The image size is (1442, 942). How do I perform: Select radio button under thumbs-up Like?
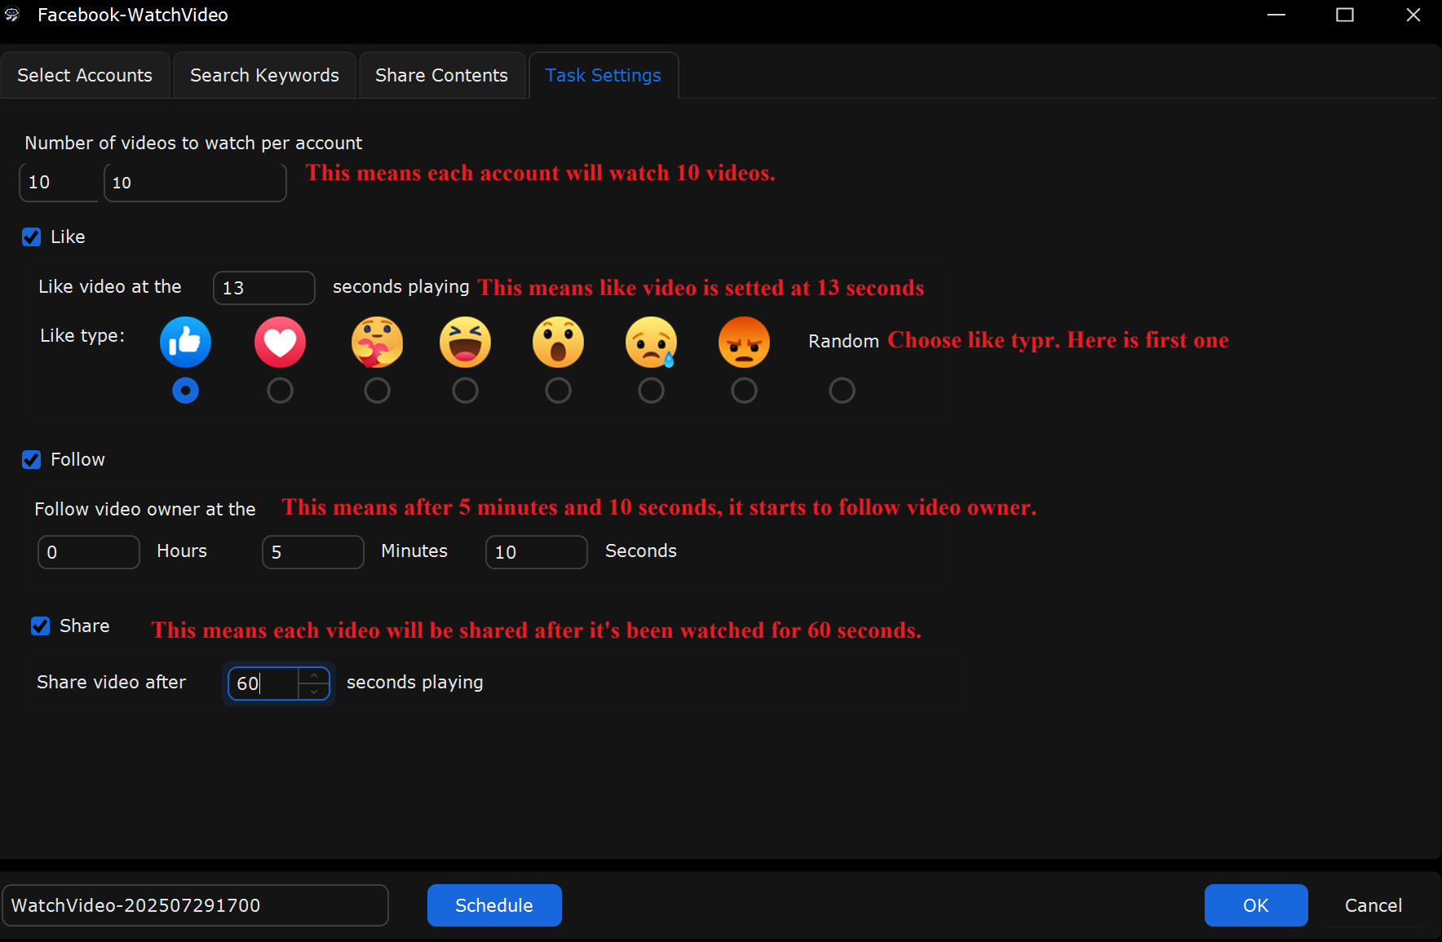coord(185,391)
